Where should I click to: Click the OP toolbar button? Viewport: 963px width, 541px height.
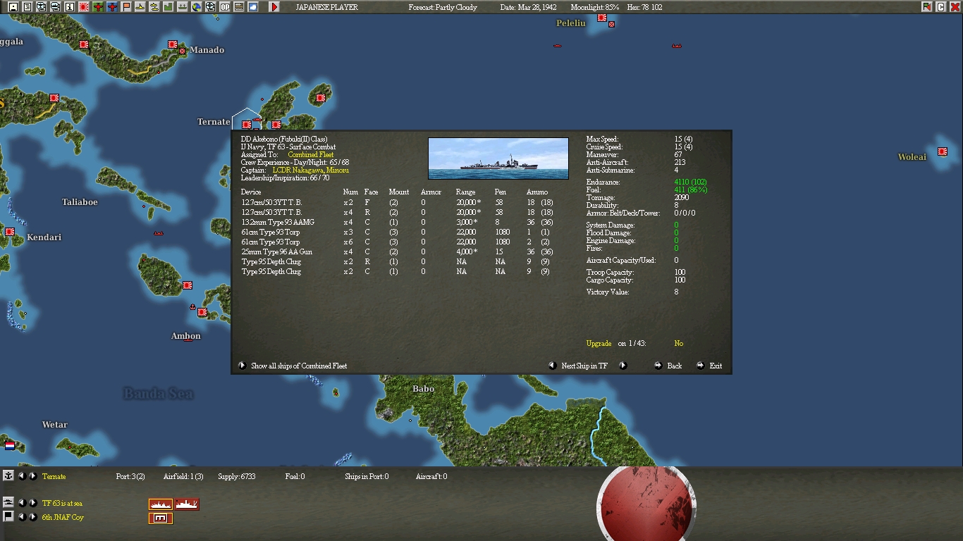tap(225, 7)
